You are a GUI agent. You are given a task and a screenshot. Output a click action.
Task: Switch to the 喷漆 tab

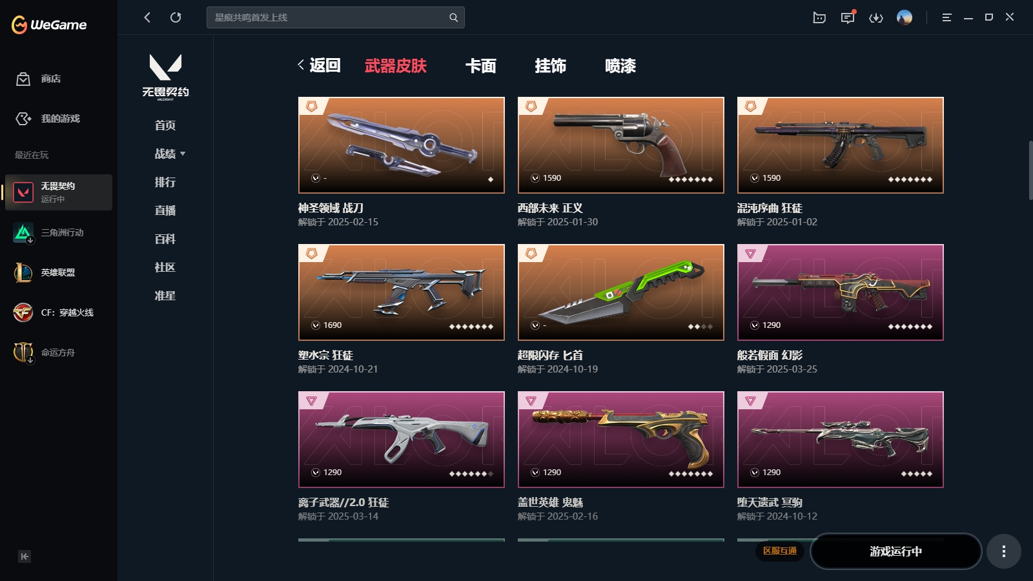[x=620, y=66]
